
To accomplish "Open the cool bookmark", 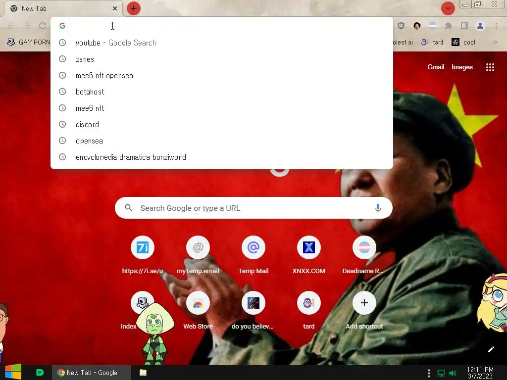I will 463,43.
